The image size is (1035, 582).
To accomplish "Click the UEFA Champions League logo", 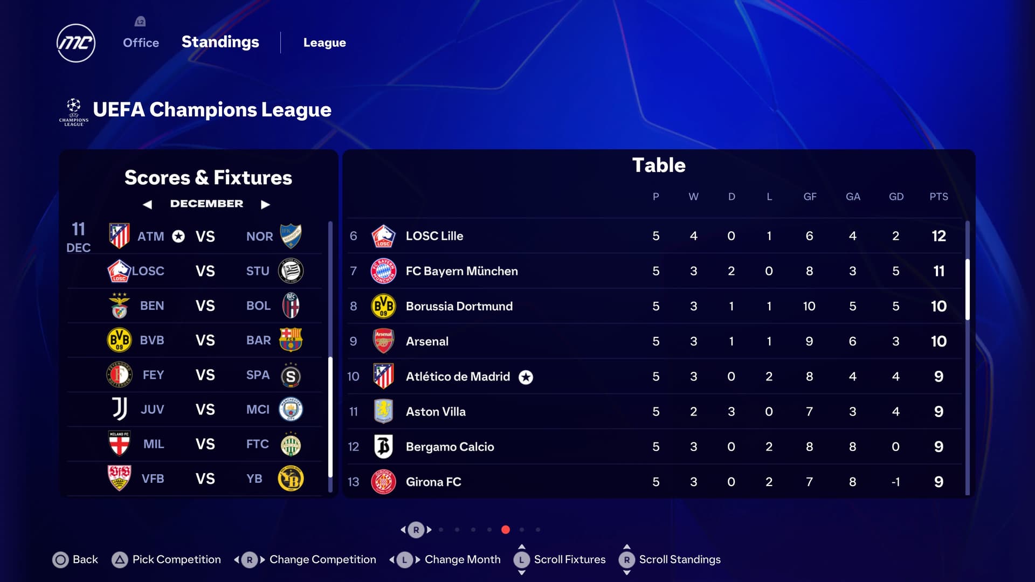I will point(74,112).
